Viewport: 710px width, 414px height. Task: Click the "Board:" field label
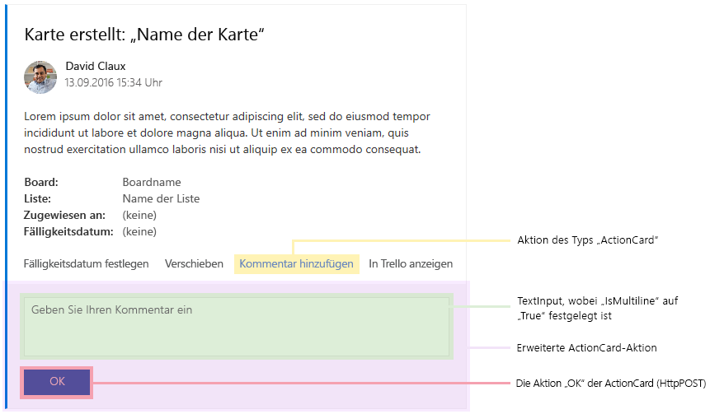[41, 182]
